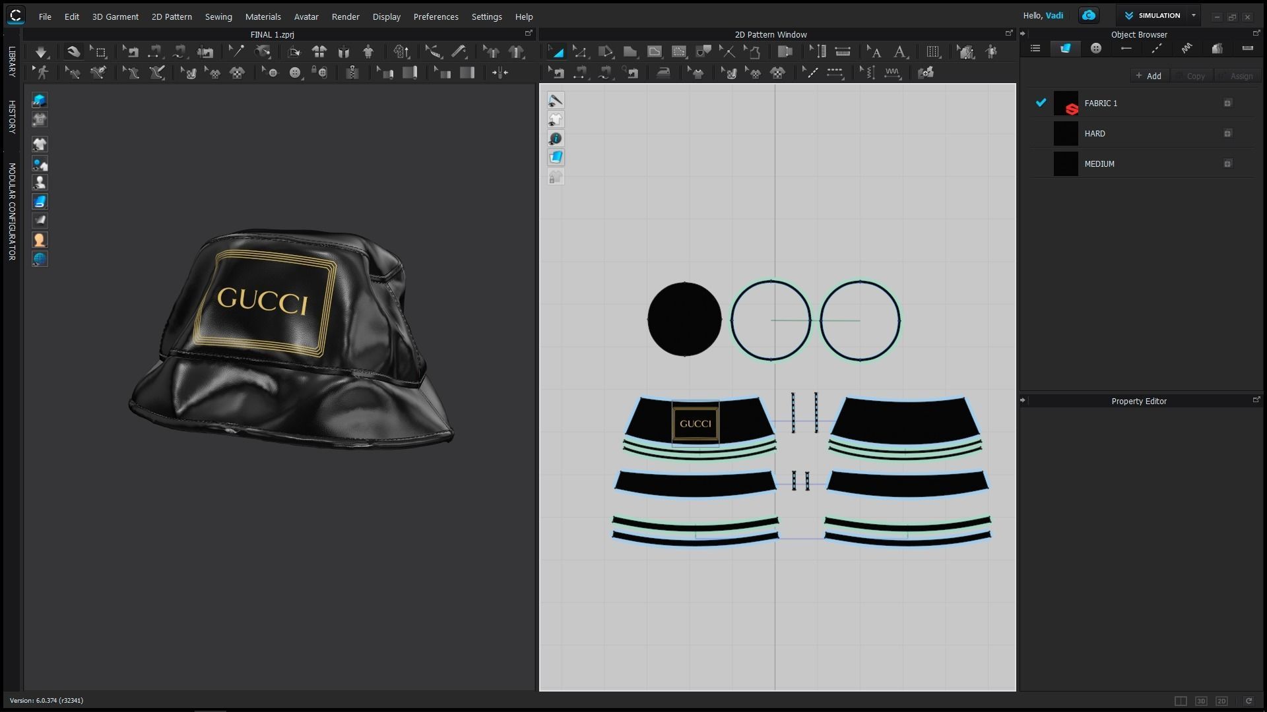This screenshot has width=1267, height=712.
Task: Open the Topstitch tab in Object Browser
Action: point(1156,48)
